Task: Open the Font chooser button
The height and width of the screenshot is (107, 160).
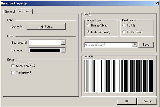Action: coord(46,26)
